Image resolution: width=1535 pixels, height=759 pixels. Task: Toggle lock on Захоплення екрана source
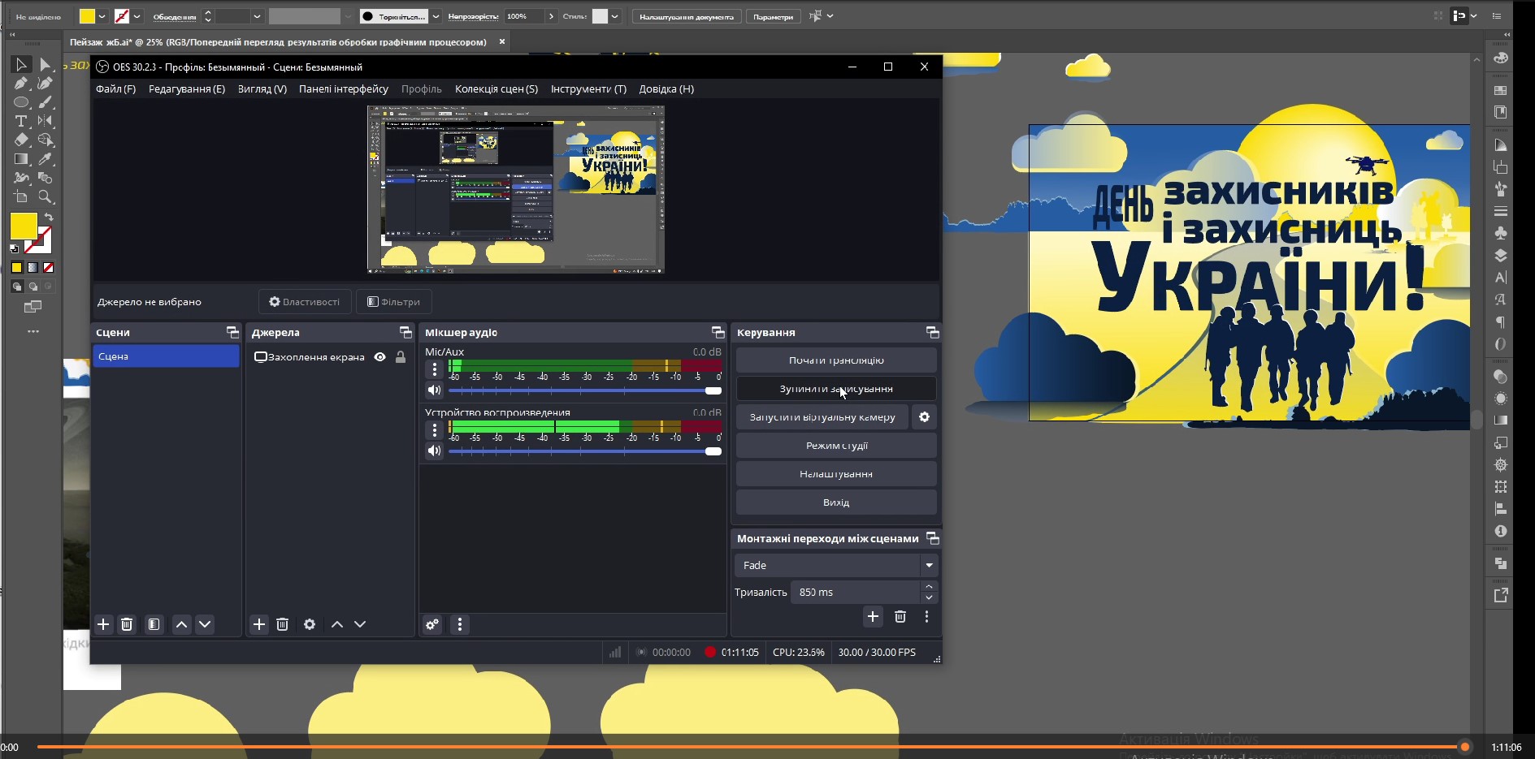401,357
